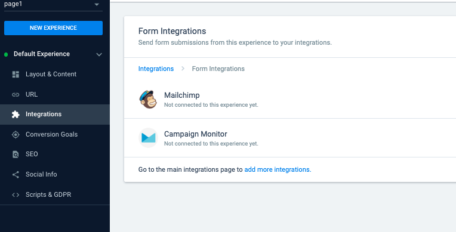Follow the add more integrations link
456x232 pixels.
coord(278,169)
